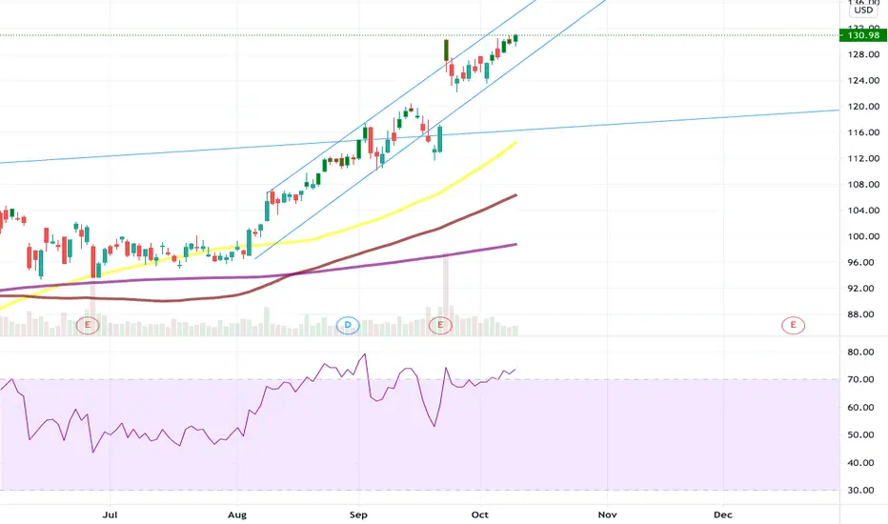Click the RSI 60.00 axis label
Image resolution: width=888 pixels, height=524 pixels.
[860, 408]
